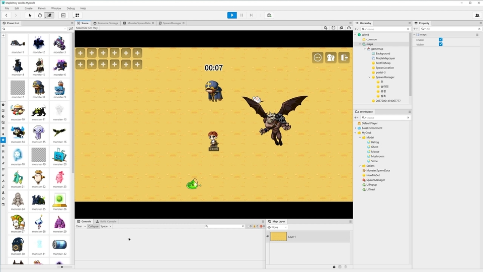The width and height of the screenshot is (483, 272).
Task: Switch to the Build Console tab
Action: (x=106, y=222)
